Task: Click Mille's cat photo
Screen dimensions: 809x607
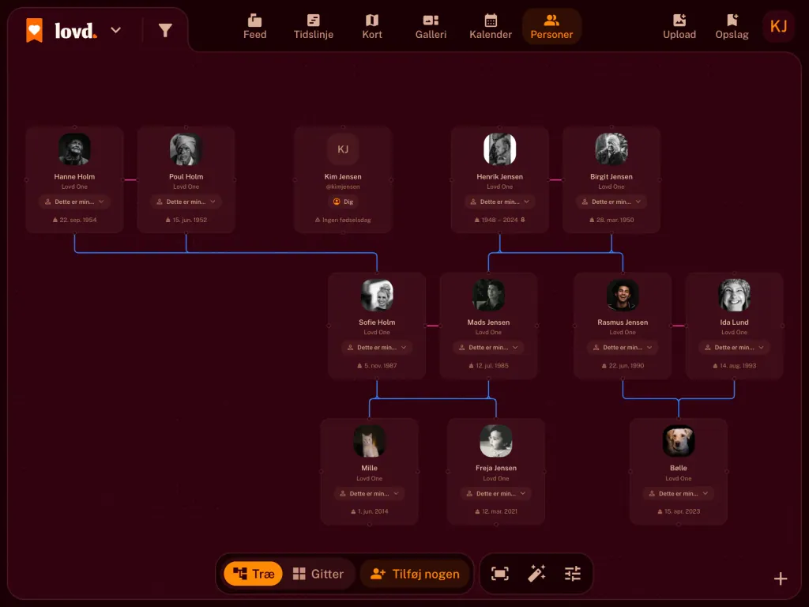Action: (369, 441)
